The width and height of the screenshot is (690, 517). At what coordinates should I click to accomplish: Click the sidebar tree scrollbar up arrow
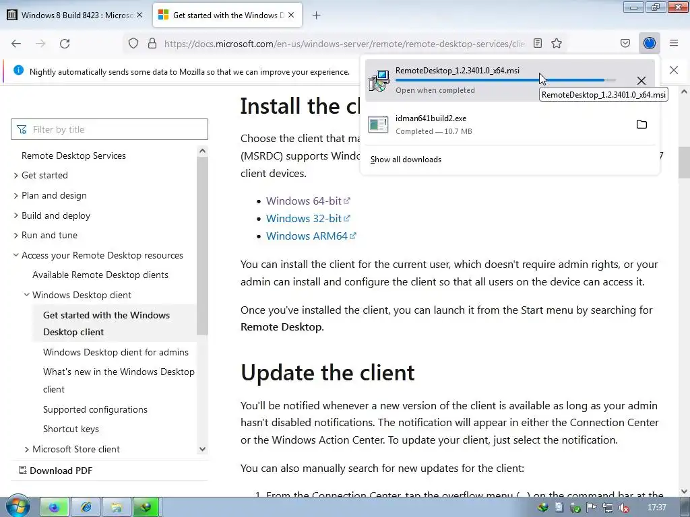tap(202, 151)
